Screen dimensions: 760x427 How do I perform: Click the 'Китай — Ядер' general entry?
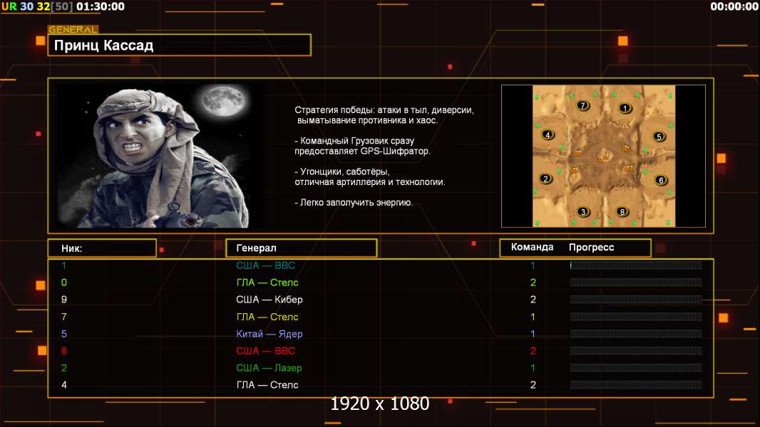point(269,334)
